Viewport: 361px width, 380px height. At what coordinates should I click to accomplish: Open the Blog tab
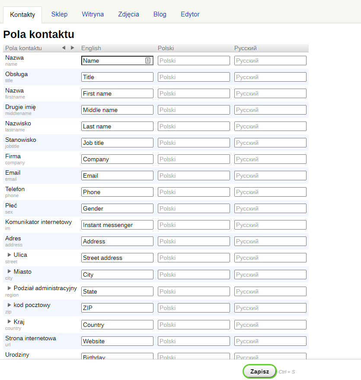tap(160, 14)
